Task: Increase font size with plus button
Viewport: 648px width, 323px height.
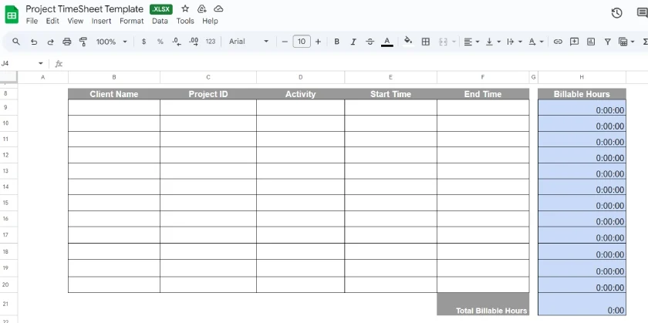Action: click(318, 42)
